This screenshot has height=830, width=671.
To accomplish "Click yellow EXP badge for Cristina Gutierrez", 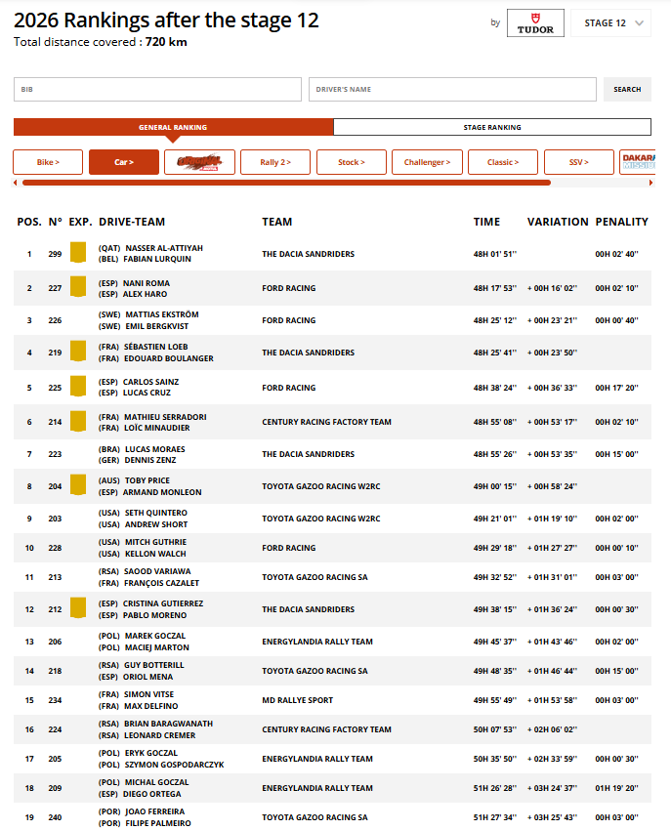I will (78, 608).
